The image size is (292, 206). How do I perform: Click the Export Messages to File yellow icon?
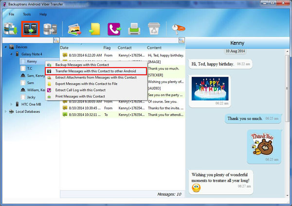pos(95,29)
